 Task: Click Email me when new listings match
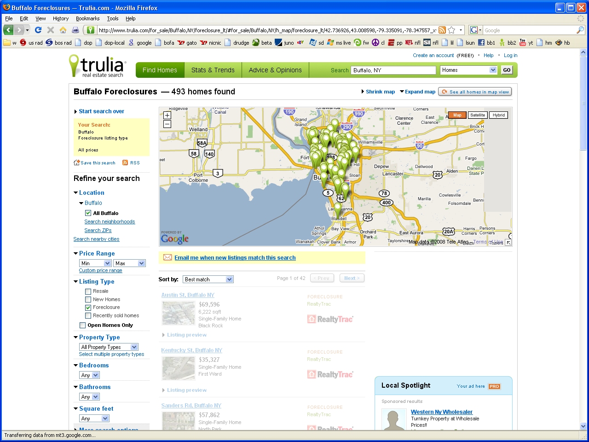coord(235,258)
